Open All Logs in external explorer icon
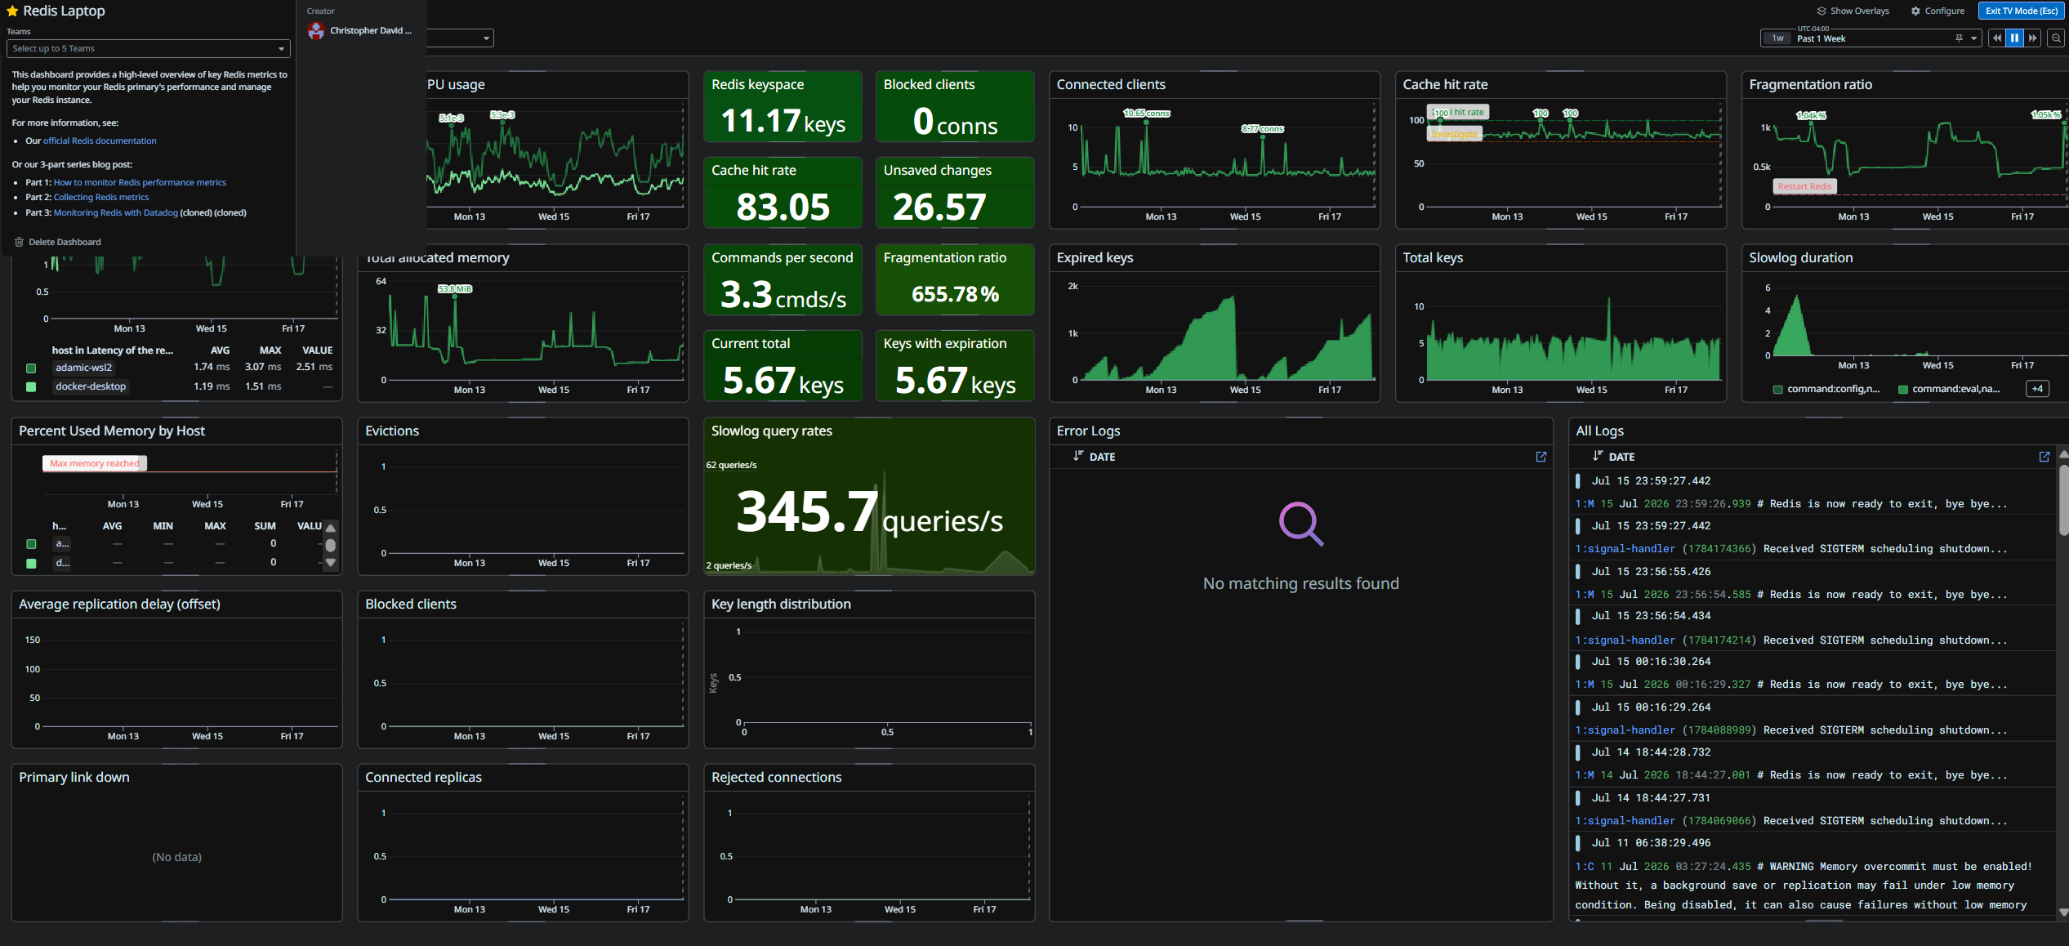The image size is (2069, 946). tap(2044, 457)
